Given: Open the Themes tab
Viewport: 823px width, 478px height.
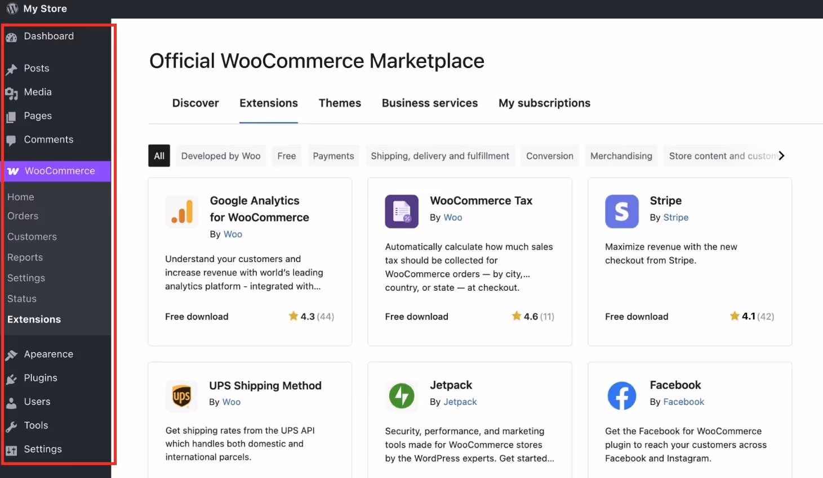Looking at the screenshot, I should [340, 103].
